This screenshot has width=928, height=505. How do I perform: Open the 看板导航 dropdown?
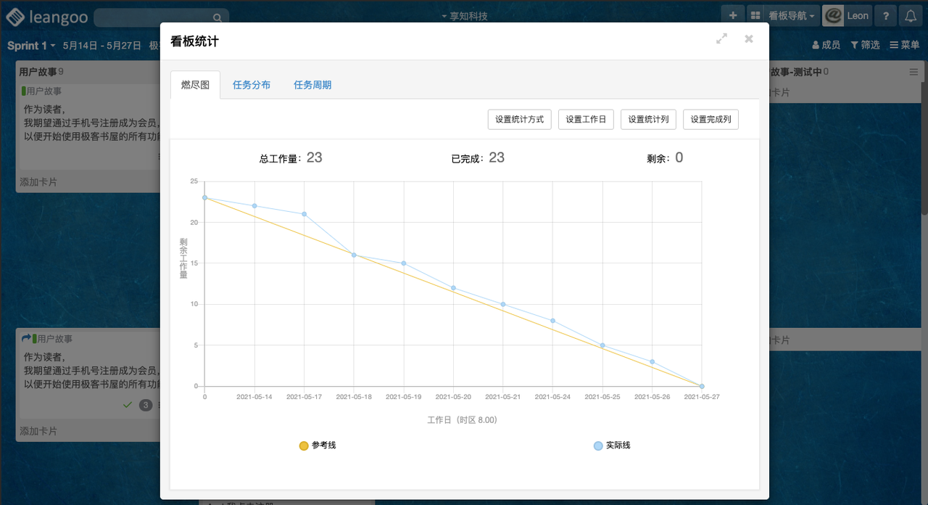pyautogui.click(x=790, y=16)
